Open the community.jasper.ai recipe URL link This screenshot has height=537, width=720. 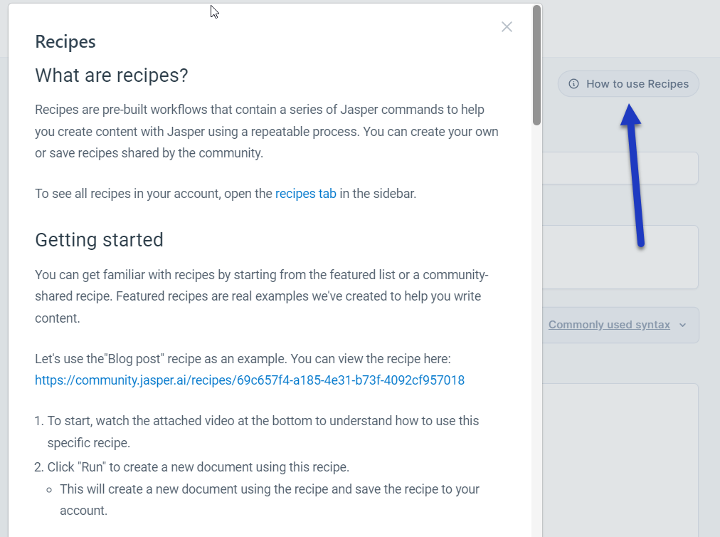250,380
